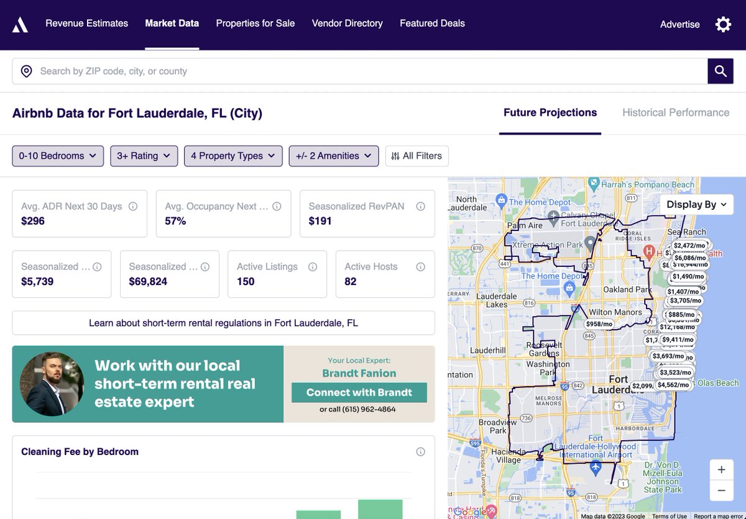
Task: Click Brandt Fanion expert name
Action: pos(359,373)
